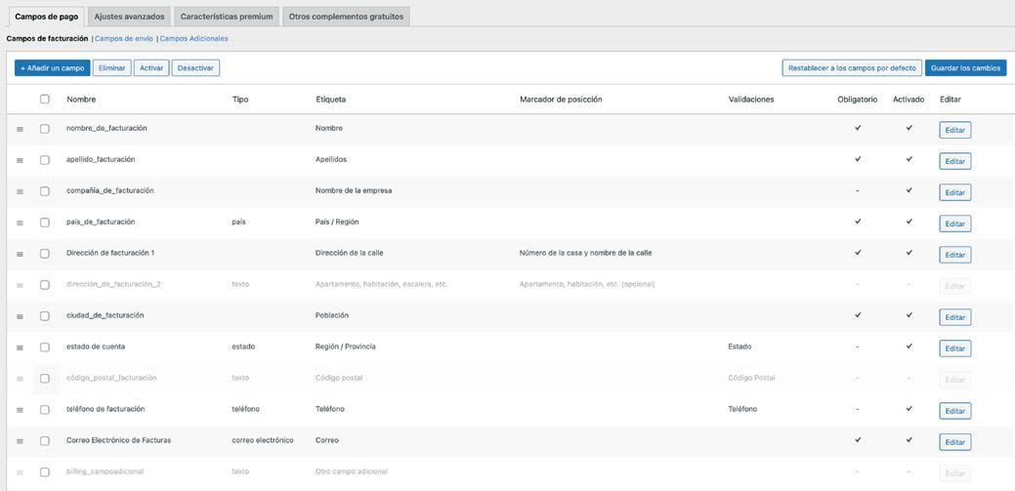Click 'Nombre de la empresa' label cell
Image resolution: width=1015 pixels, height=491 pixels.
[x=354, y=191]
